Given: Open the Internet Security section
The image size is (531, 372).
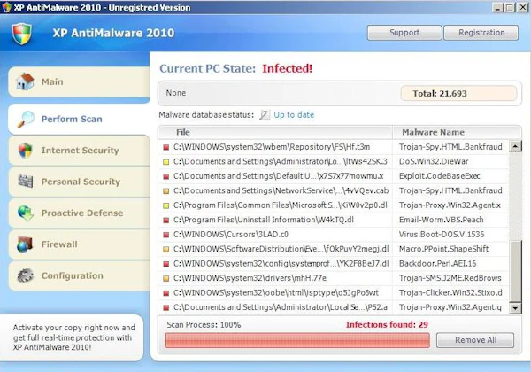Looking at the screenshot, I should click(80, 151).
